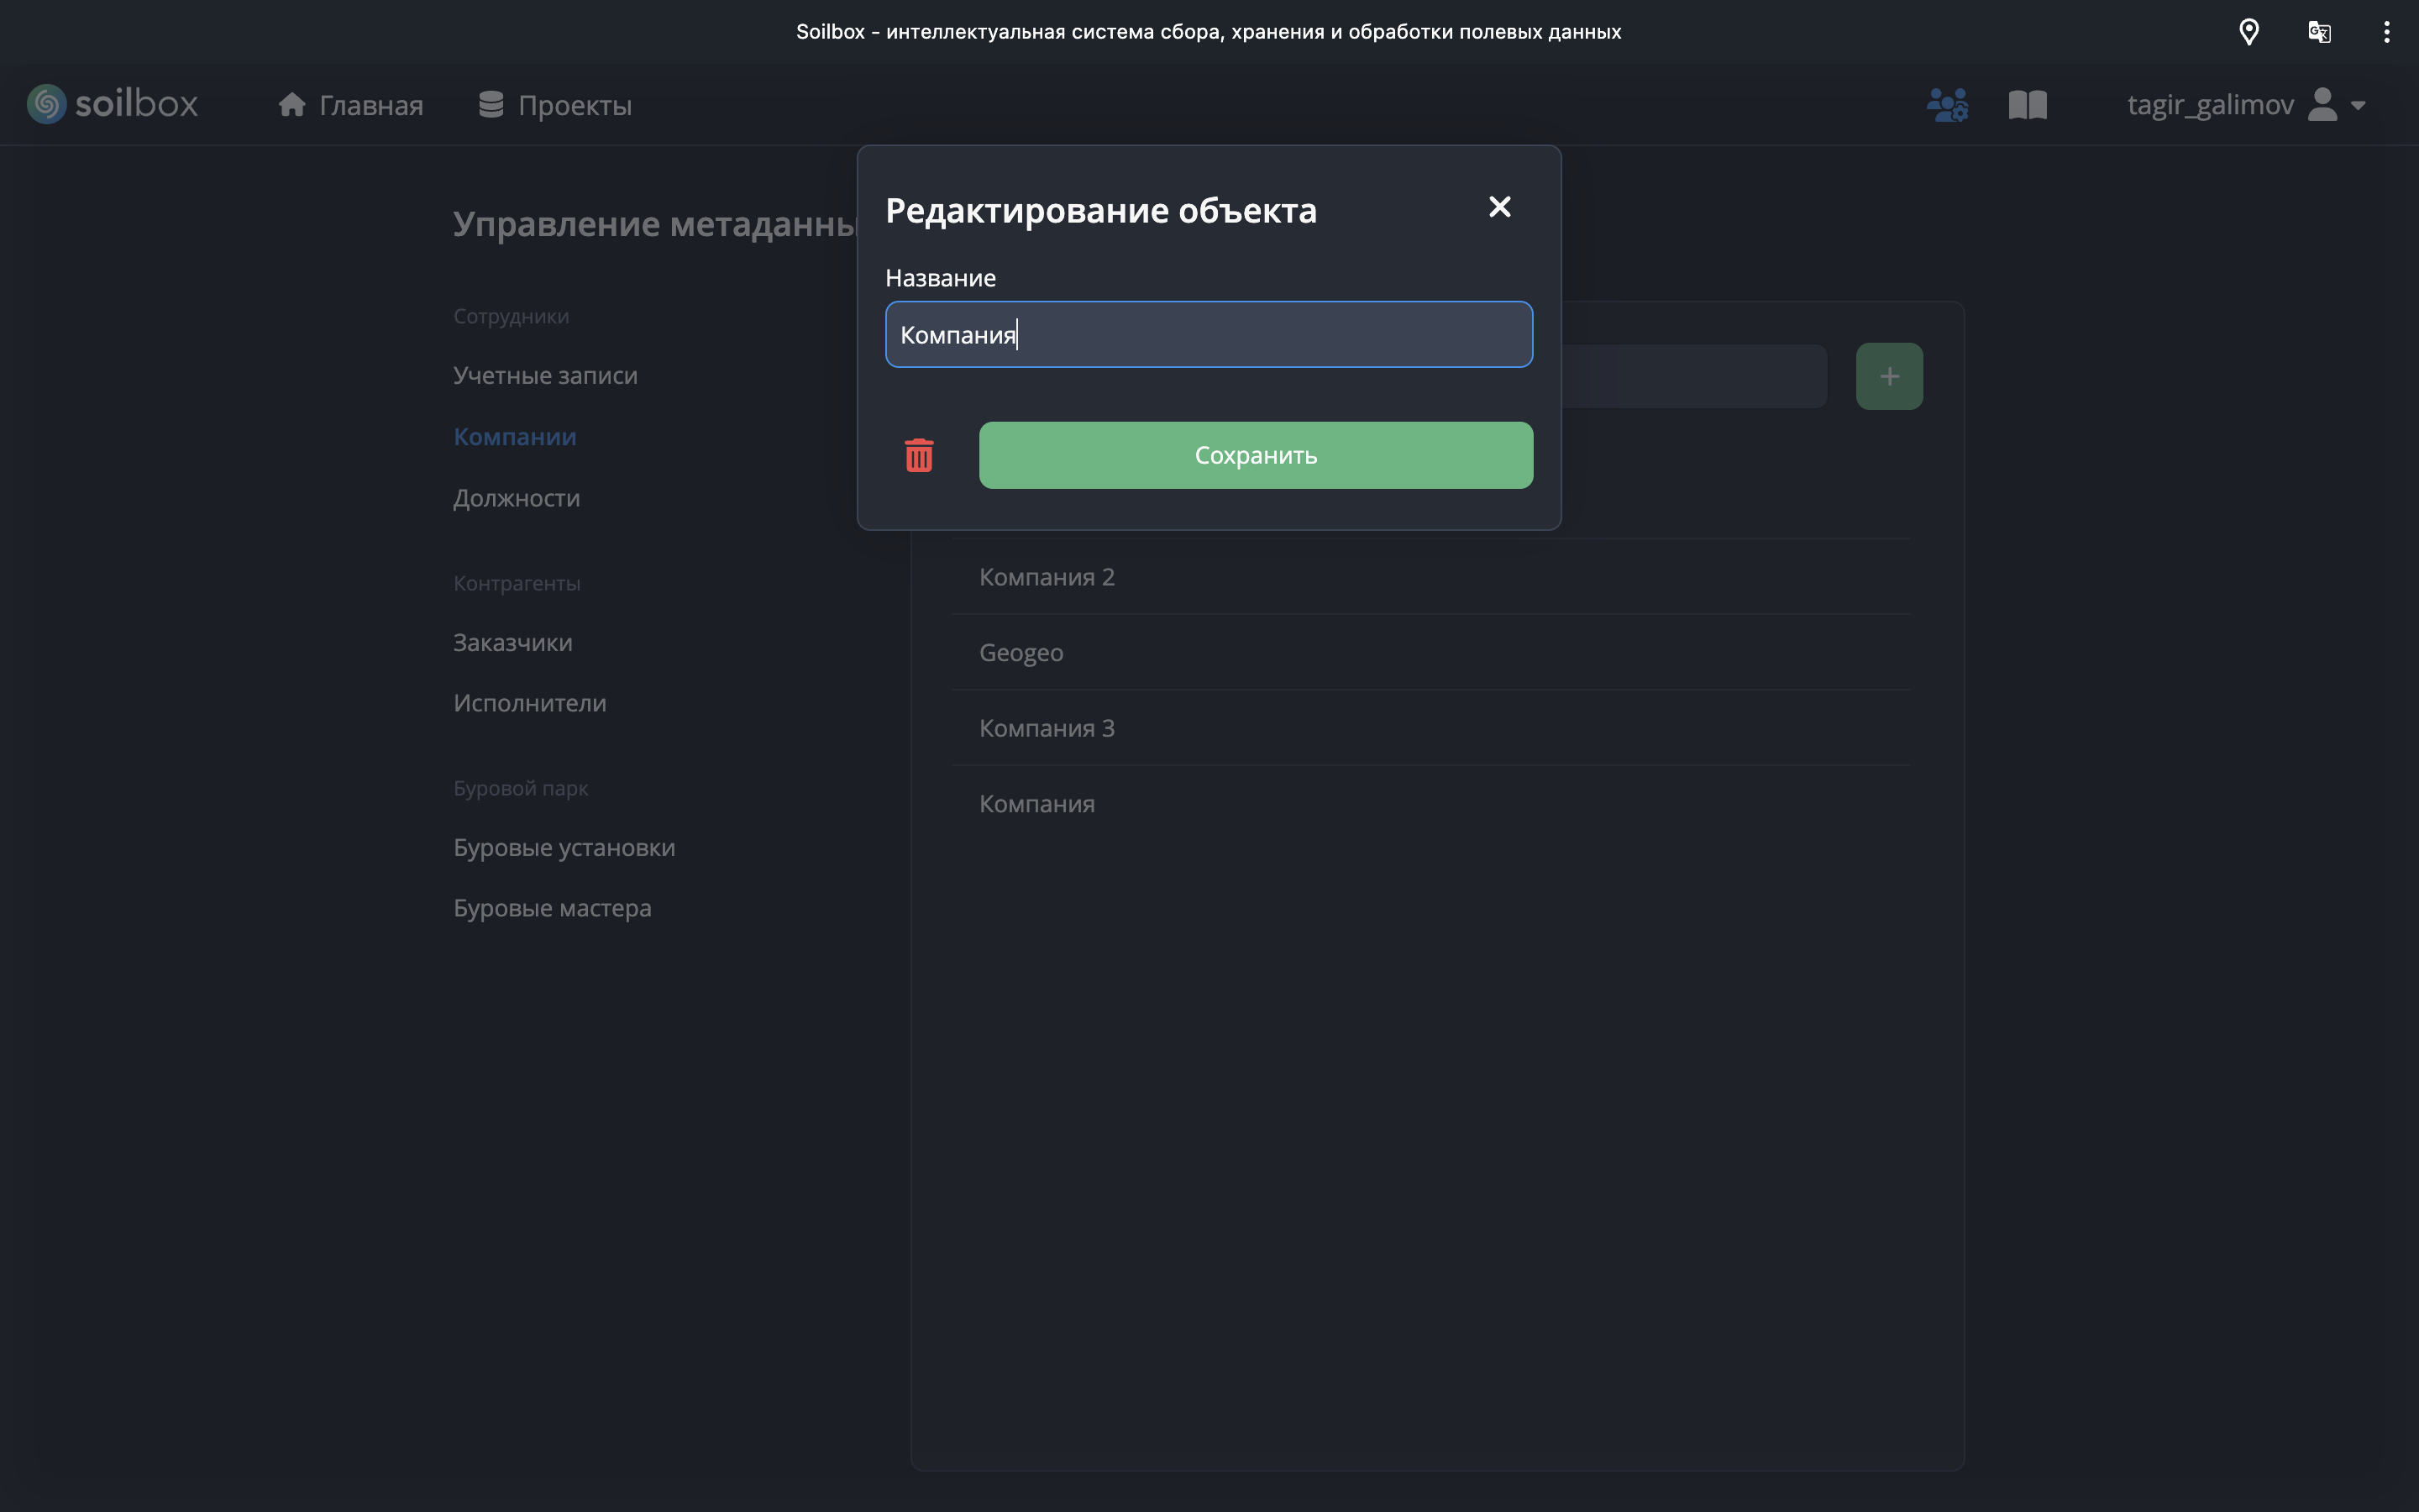Click the soilbox logo
Screen dimensions: 2419x1512
pos(113,104)
